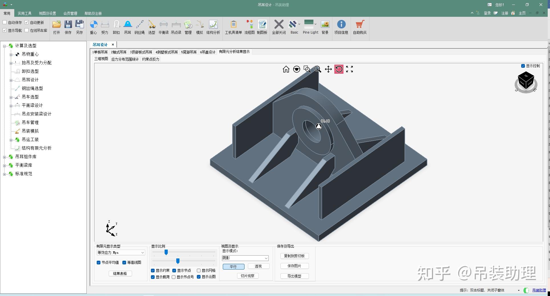Viewport: 550px width, 296px height.
Task: Collapse the 计算及选型 tree node
Action: click(4, 46)
